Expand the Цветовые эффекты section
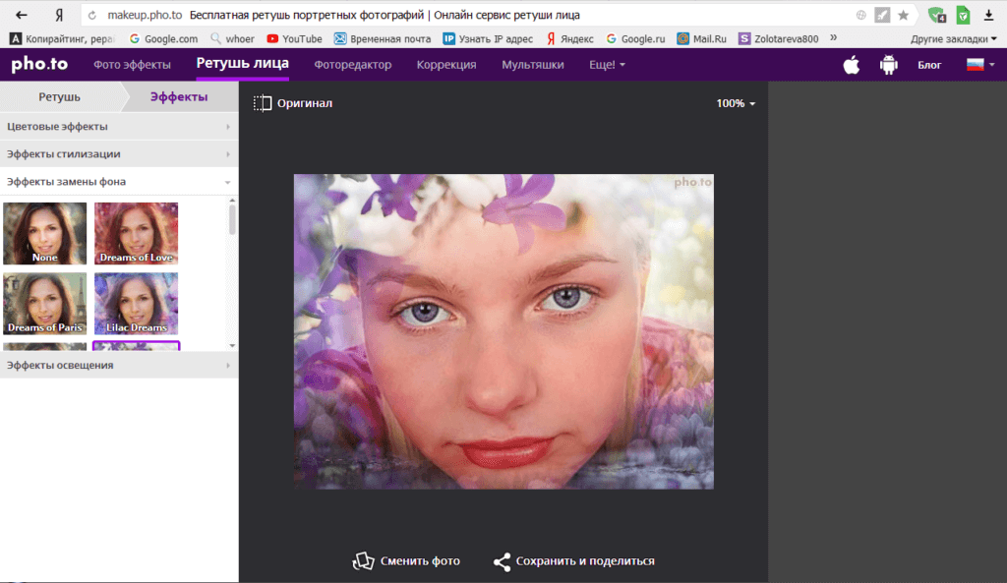This screenshot has width=1007, height=583. [118, 127]
